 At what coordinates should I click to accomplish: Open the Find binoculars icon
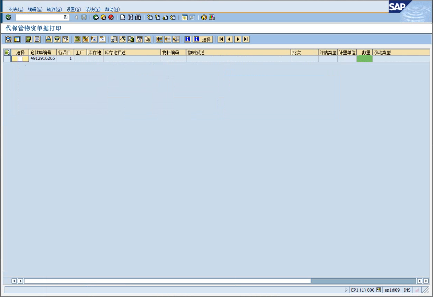130,18
